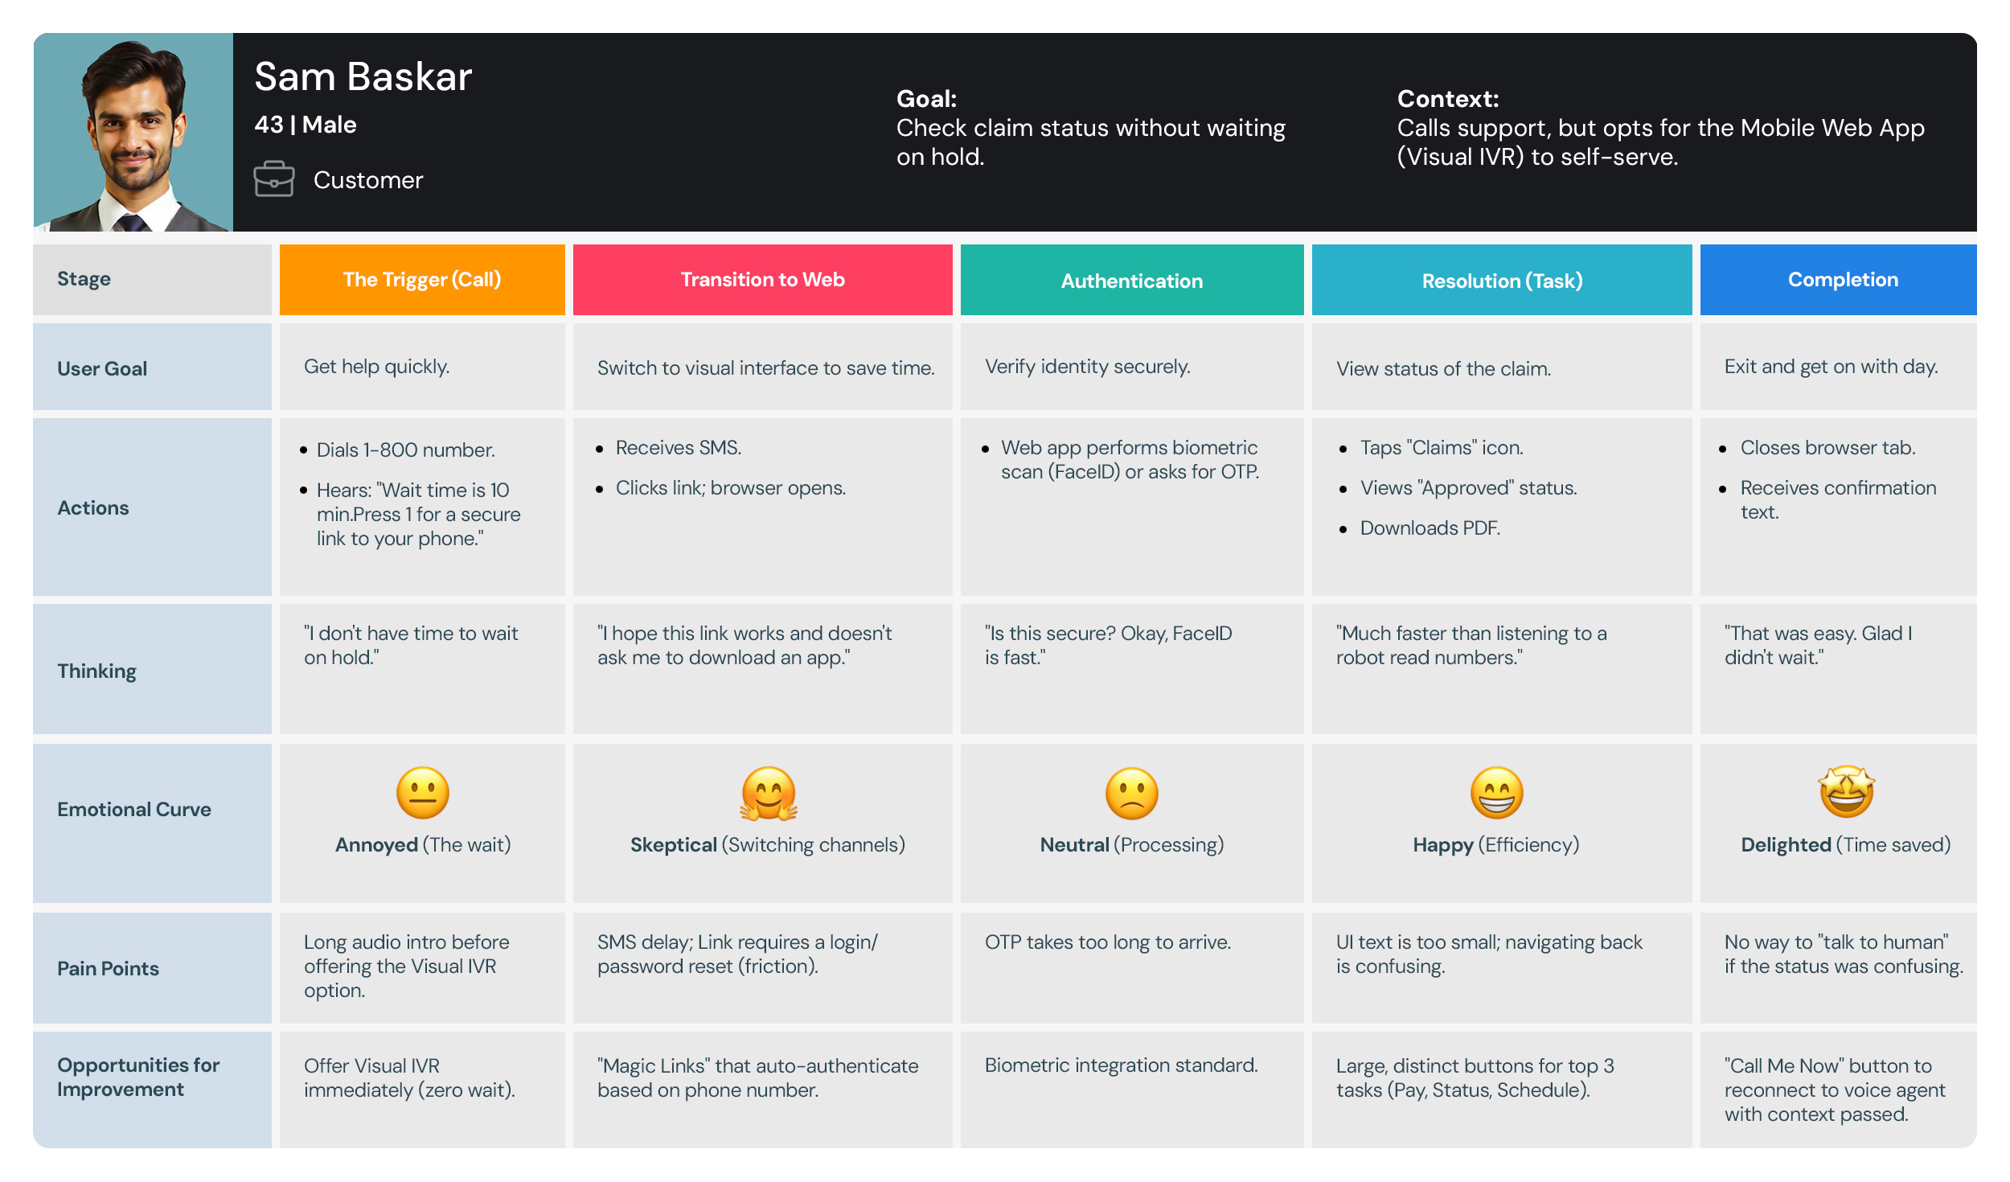The width and height of the screenshot is (2010, 1182).
Task: Click the Annoyed neutral-face emoji
Action: coord(422,793)
